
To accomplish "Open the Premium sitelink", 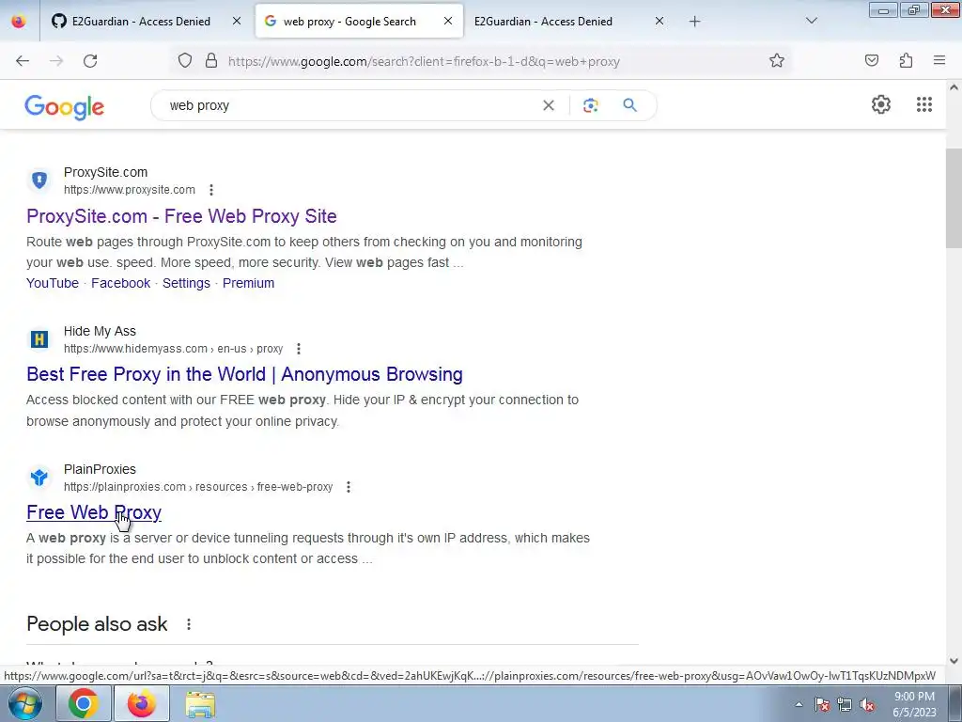I will (x=248, y=283).
